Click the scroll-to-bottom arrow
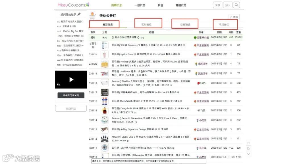The image size is (307, 164). point(248,154)
